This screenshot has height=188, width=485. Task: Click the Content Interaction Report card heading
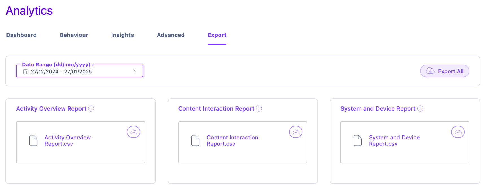click(x=216, y=109)
